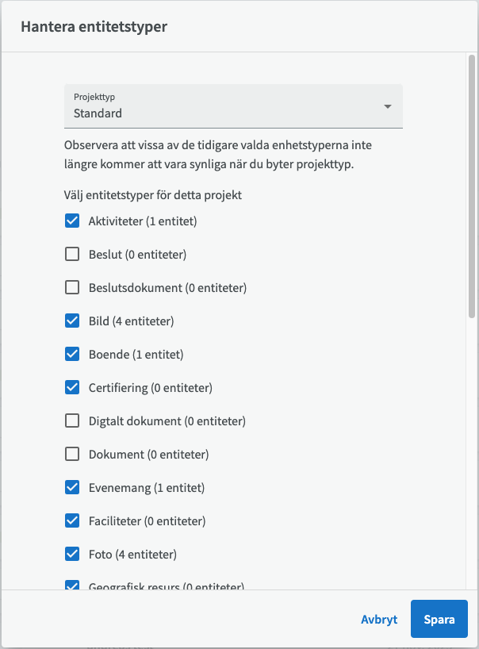Click the Projekttyp dropdown arrow
Image resolution: width=479 pixels, height=649 pixels.
click(x=388, y=107)
